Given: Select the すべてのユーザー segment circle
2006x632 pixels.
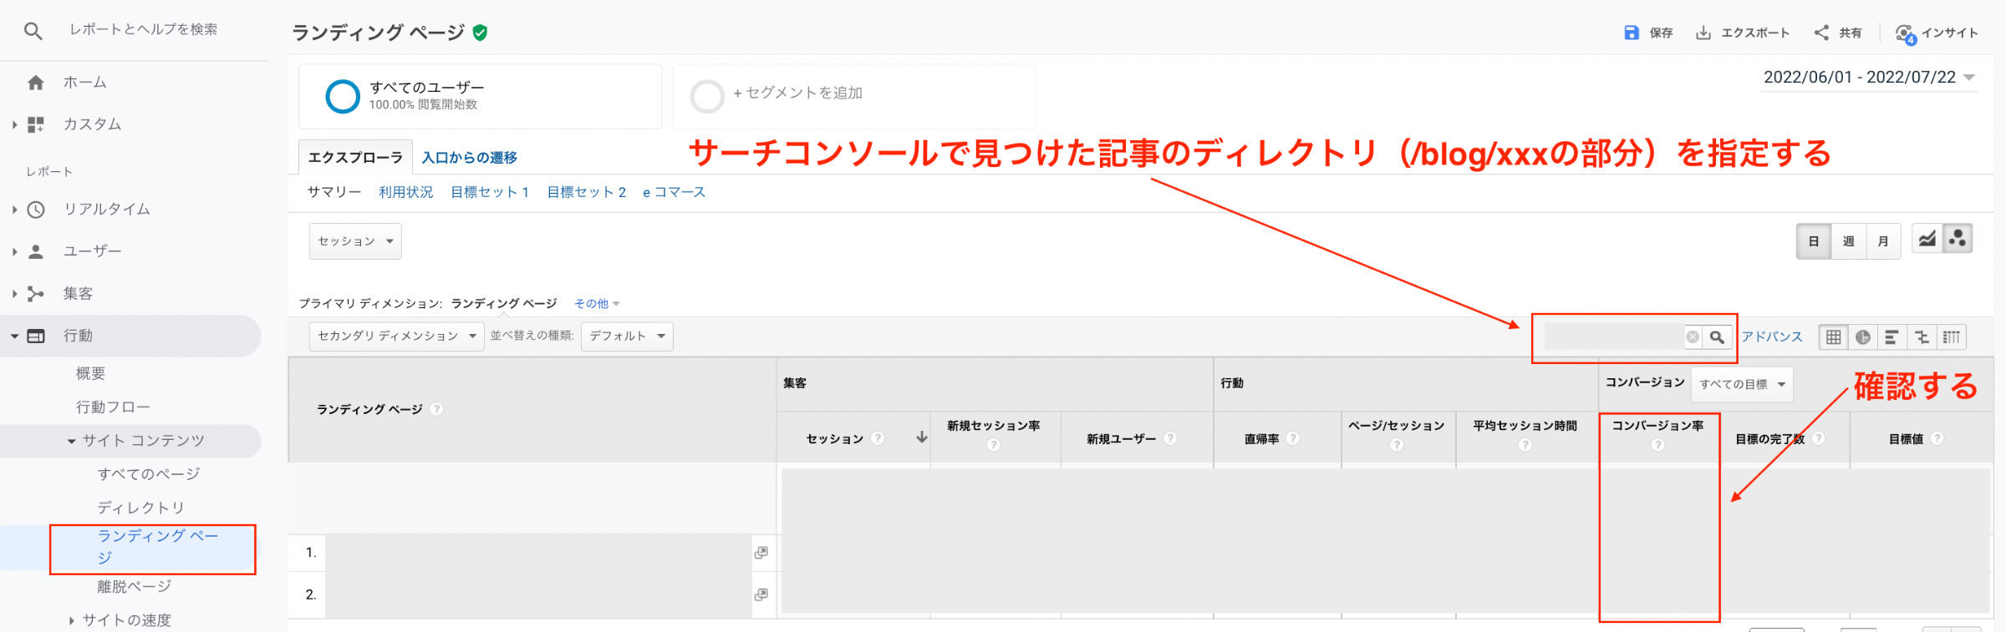Looking at the screenshot, I should pyautogui.click(x=343, y=96).
